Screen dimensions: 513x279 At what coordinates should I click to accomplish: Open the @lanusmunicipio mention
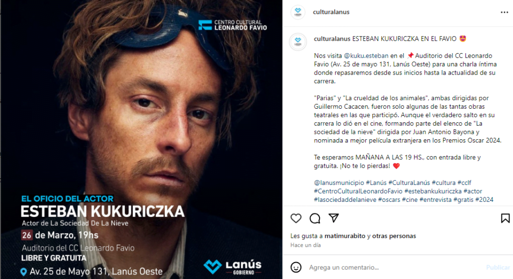[339, 182]
